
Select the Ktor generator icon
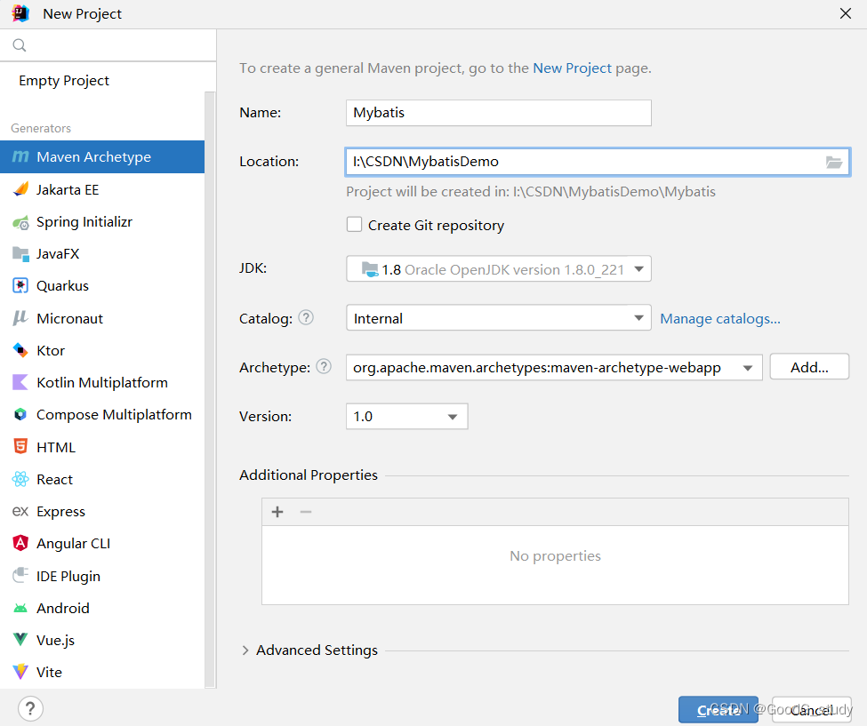[20, 350]
